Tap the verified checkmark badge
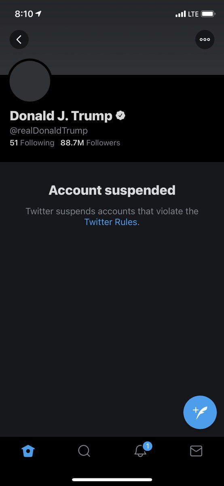 click(x=120, y=116)
